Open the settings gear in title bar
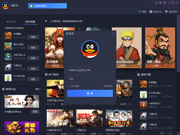 pos(165,3)
